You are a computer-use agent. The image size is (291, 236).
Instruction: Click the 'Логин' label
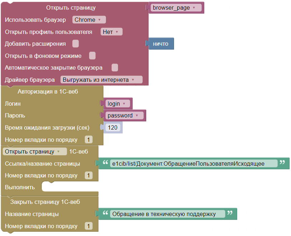click(x=13, y=104)
